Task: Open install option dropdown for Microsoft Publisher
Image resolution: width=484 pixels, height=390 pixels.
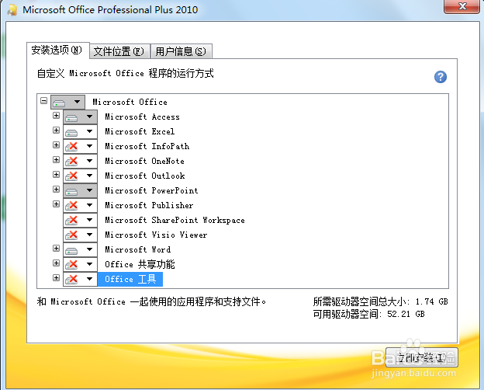Action: 80,205
